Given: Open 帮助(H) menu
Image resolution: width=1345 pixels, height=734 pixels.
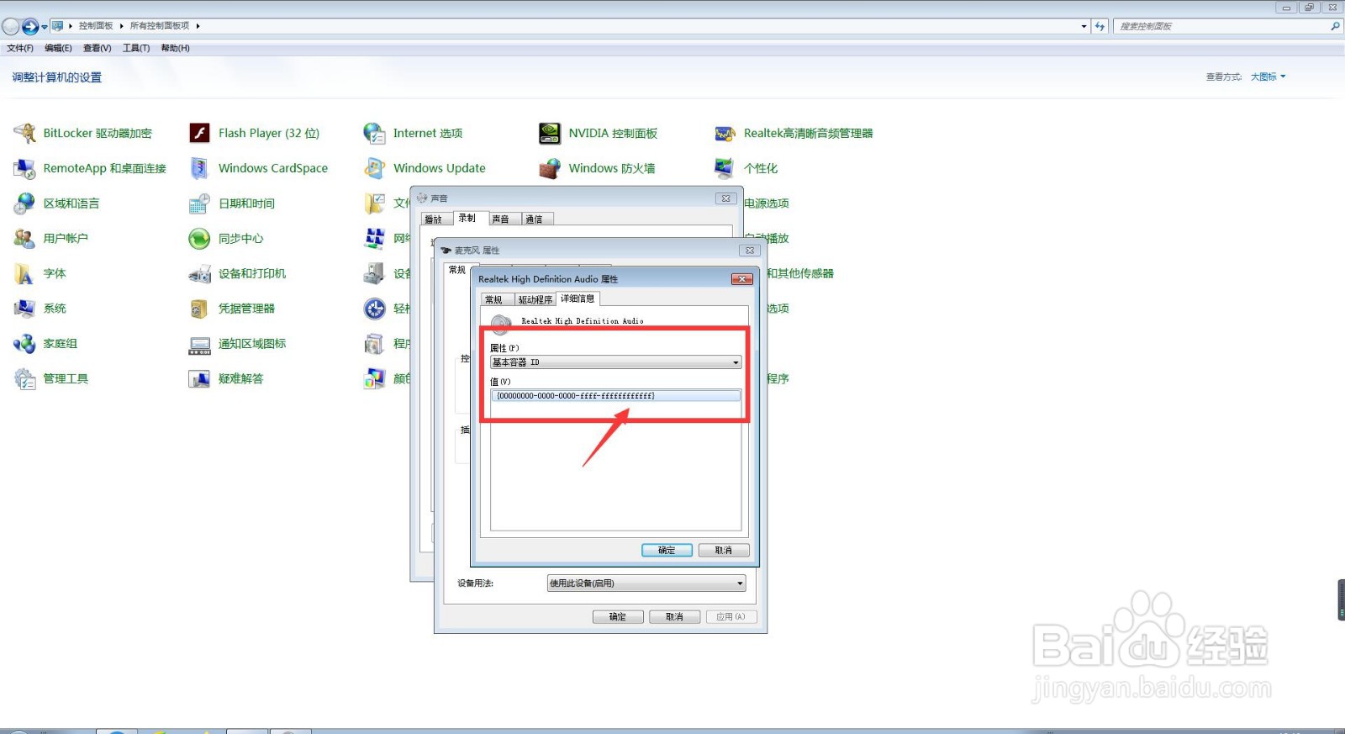Looking at the screenshot, I should tap(175, 48).
